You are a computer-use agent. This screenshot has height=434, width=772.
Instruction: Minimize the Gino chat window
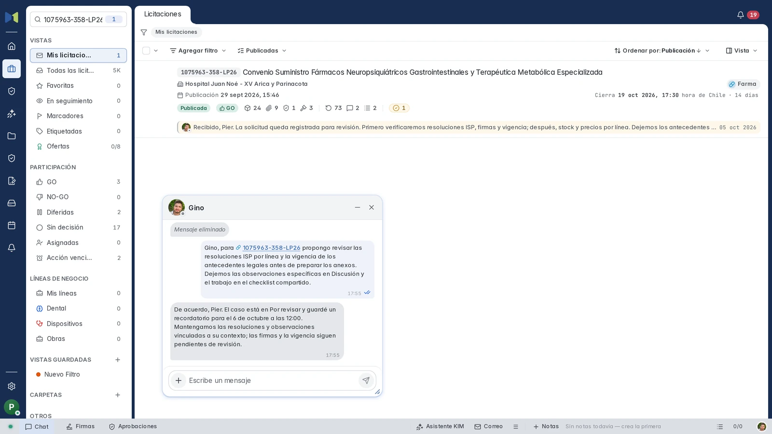(358, 207)
